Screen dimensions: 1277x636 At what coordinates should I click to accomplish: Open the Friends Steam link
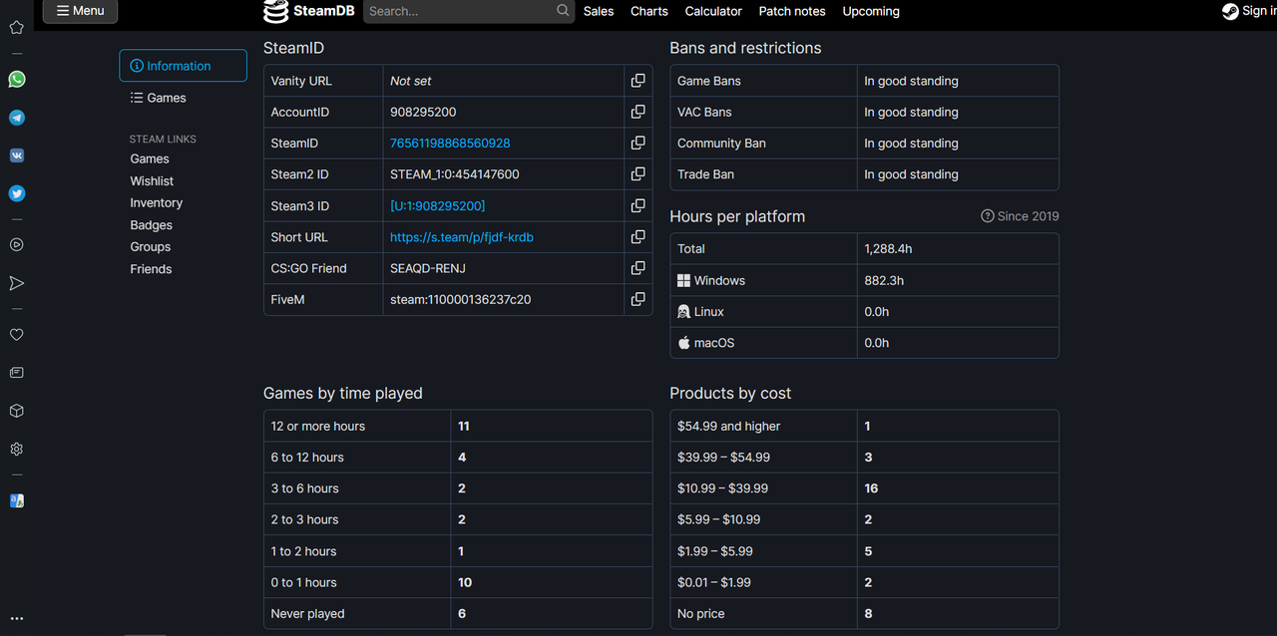click(151, 269)
